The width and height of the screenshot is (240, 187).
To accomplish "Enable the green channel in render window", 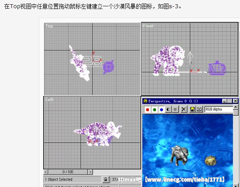I will click(154, 109).
